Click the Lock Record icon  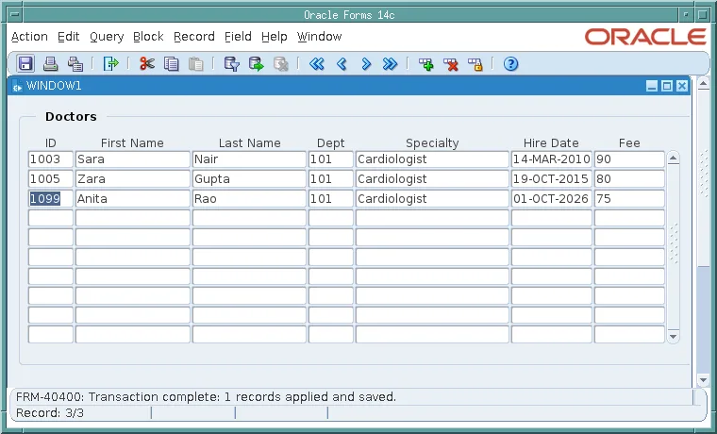coord(475,63)
